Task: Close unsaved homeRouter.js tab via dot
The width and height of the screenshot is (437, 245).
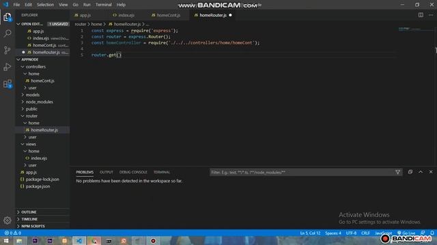Action: [x=230, y=15]
